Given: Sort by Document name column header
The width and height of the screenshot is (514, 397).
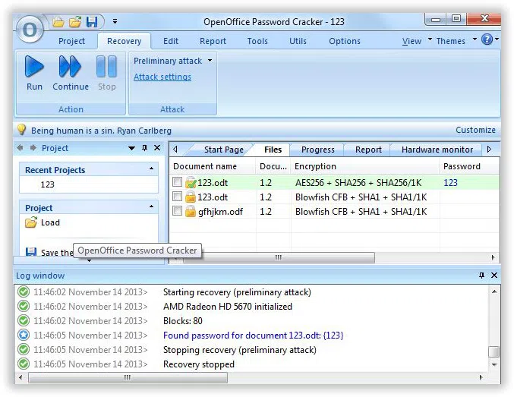Looking at the screenshot, I should 213,166.
